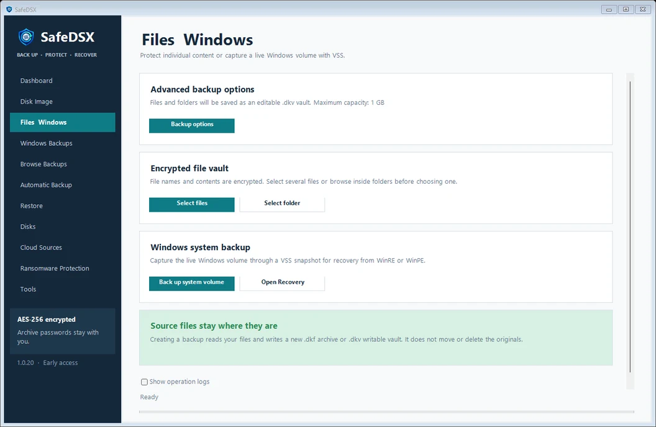656x427 pixels.
Task: Click the Ready status text
Action: click(x=149, y=397)
